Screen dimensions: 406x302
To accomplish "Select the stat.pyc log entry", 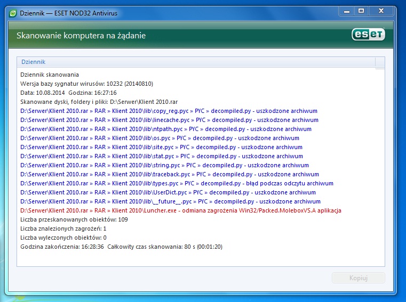I will 162,156.
